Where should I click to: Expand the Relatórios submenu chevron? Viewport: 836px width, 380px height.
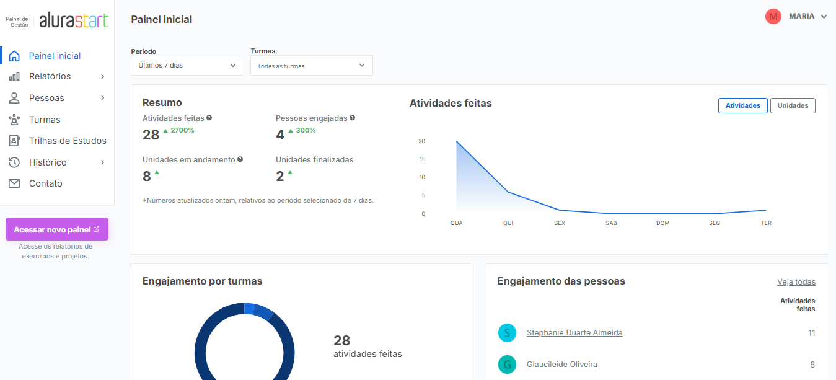(103, 77)
